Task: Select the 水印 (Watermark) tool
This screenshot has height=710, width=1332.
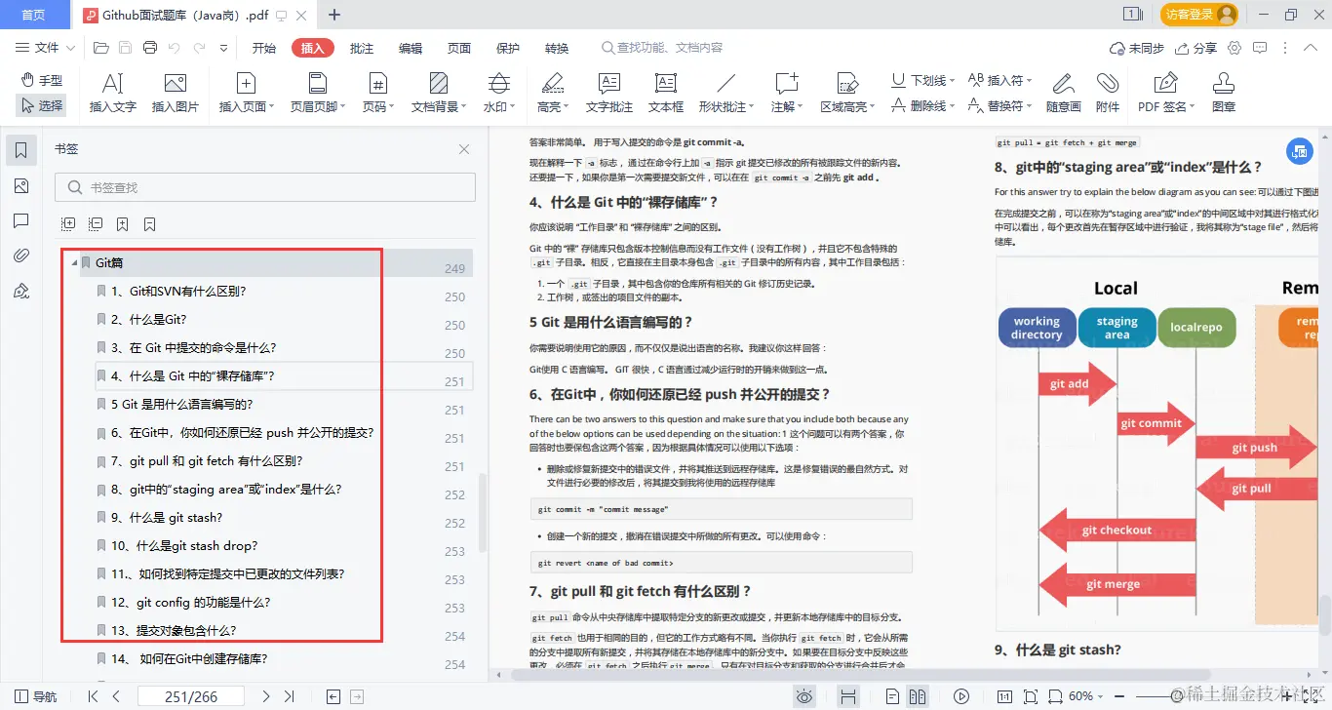Action: 498,92
